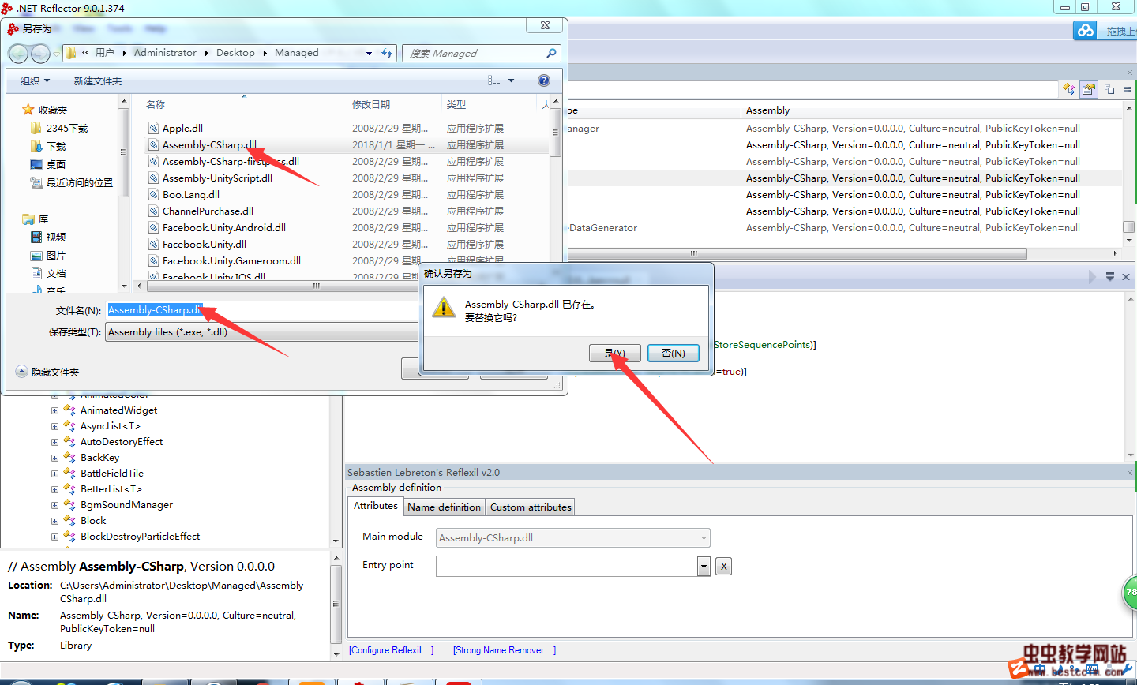1137x685 pixels.
Task: Open Save As dialog help icon
Action: click(x=543, y=80)
